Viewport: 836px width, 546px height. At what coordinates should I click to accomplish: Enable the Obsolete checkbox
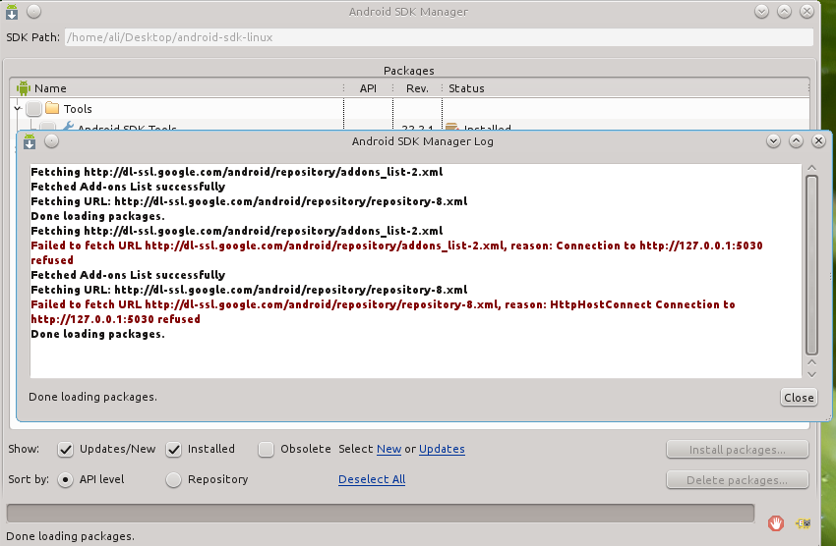[266, 450]
